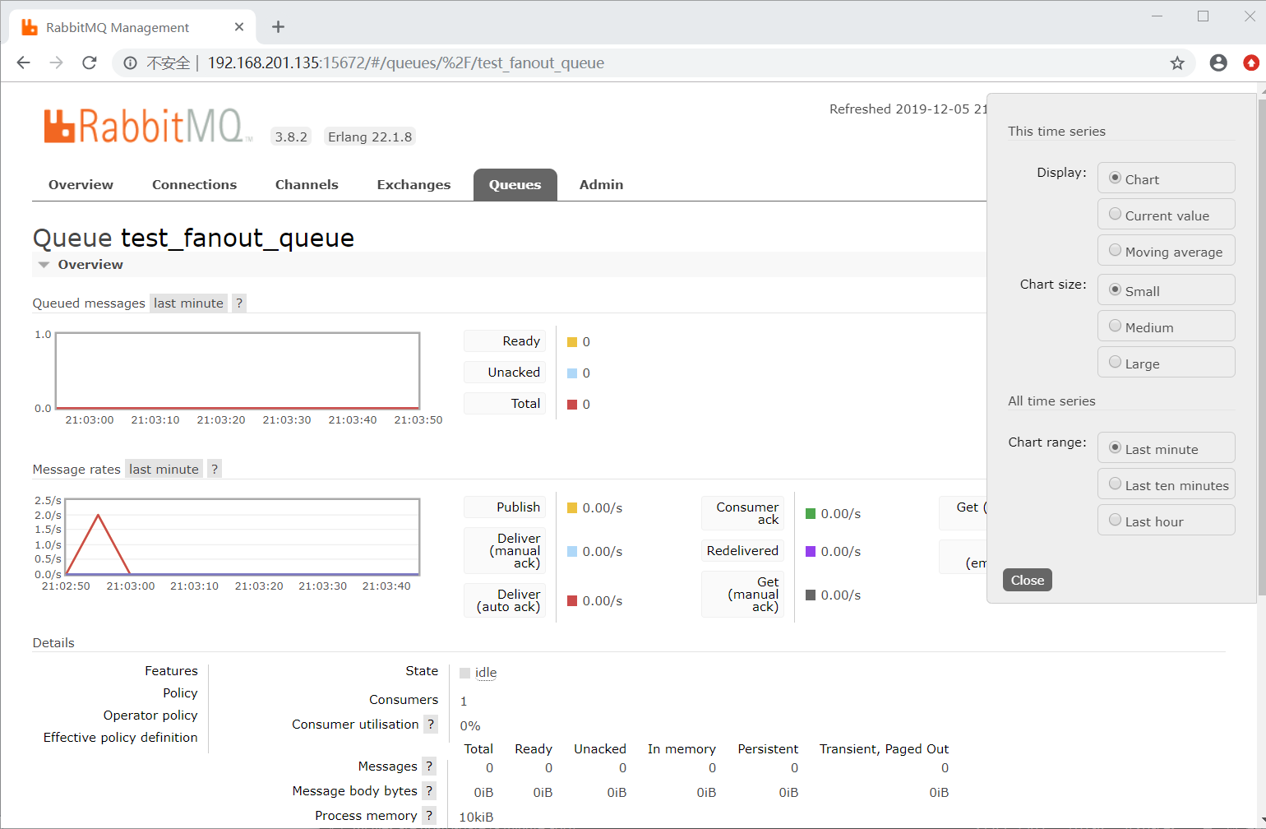Click the red Total swatch
Viewport: 1266px width, 829px height.
(x=572, y=405)
